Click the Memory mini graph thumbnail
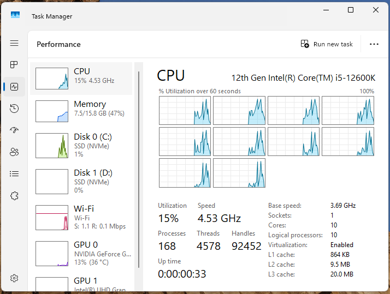390x294 pixels. pyautogui.click(x=52, y=111)
